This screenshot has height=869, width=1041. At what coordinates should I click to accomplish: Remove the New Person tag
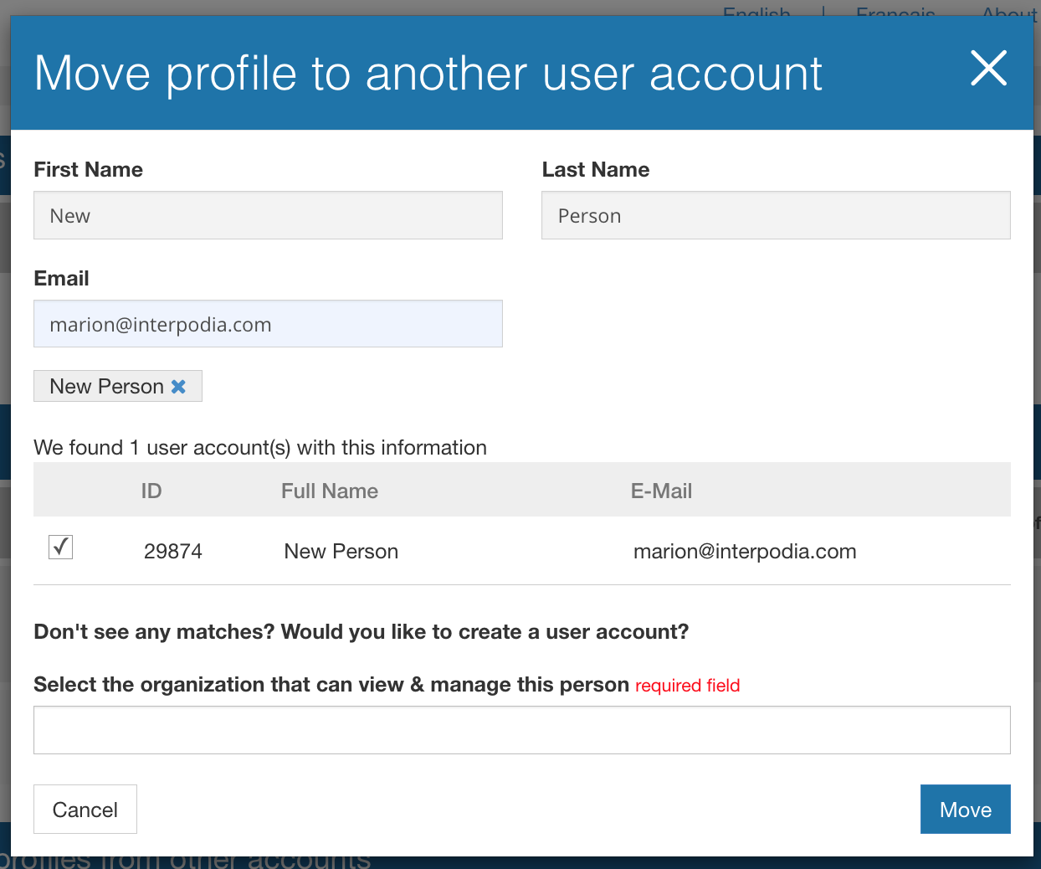coord(178,387)
